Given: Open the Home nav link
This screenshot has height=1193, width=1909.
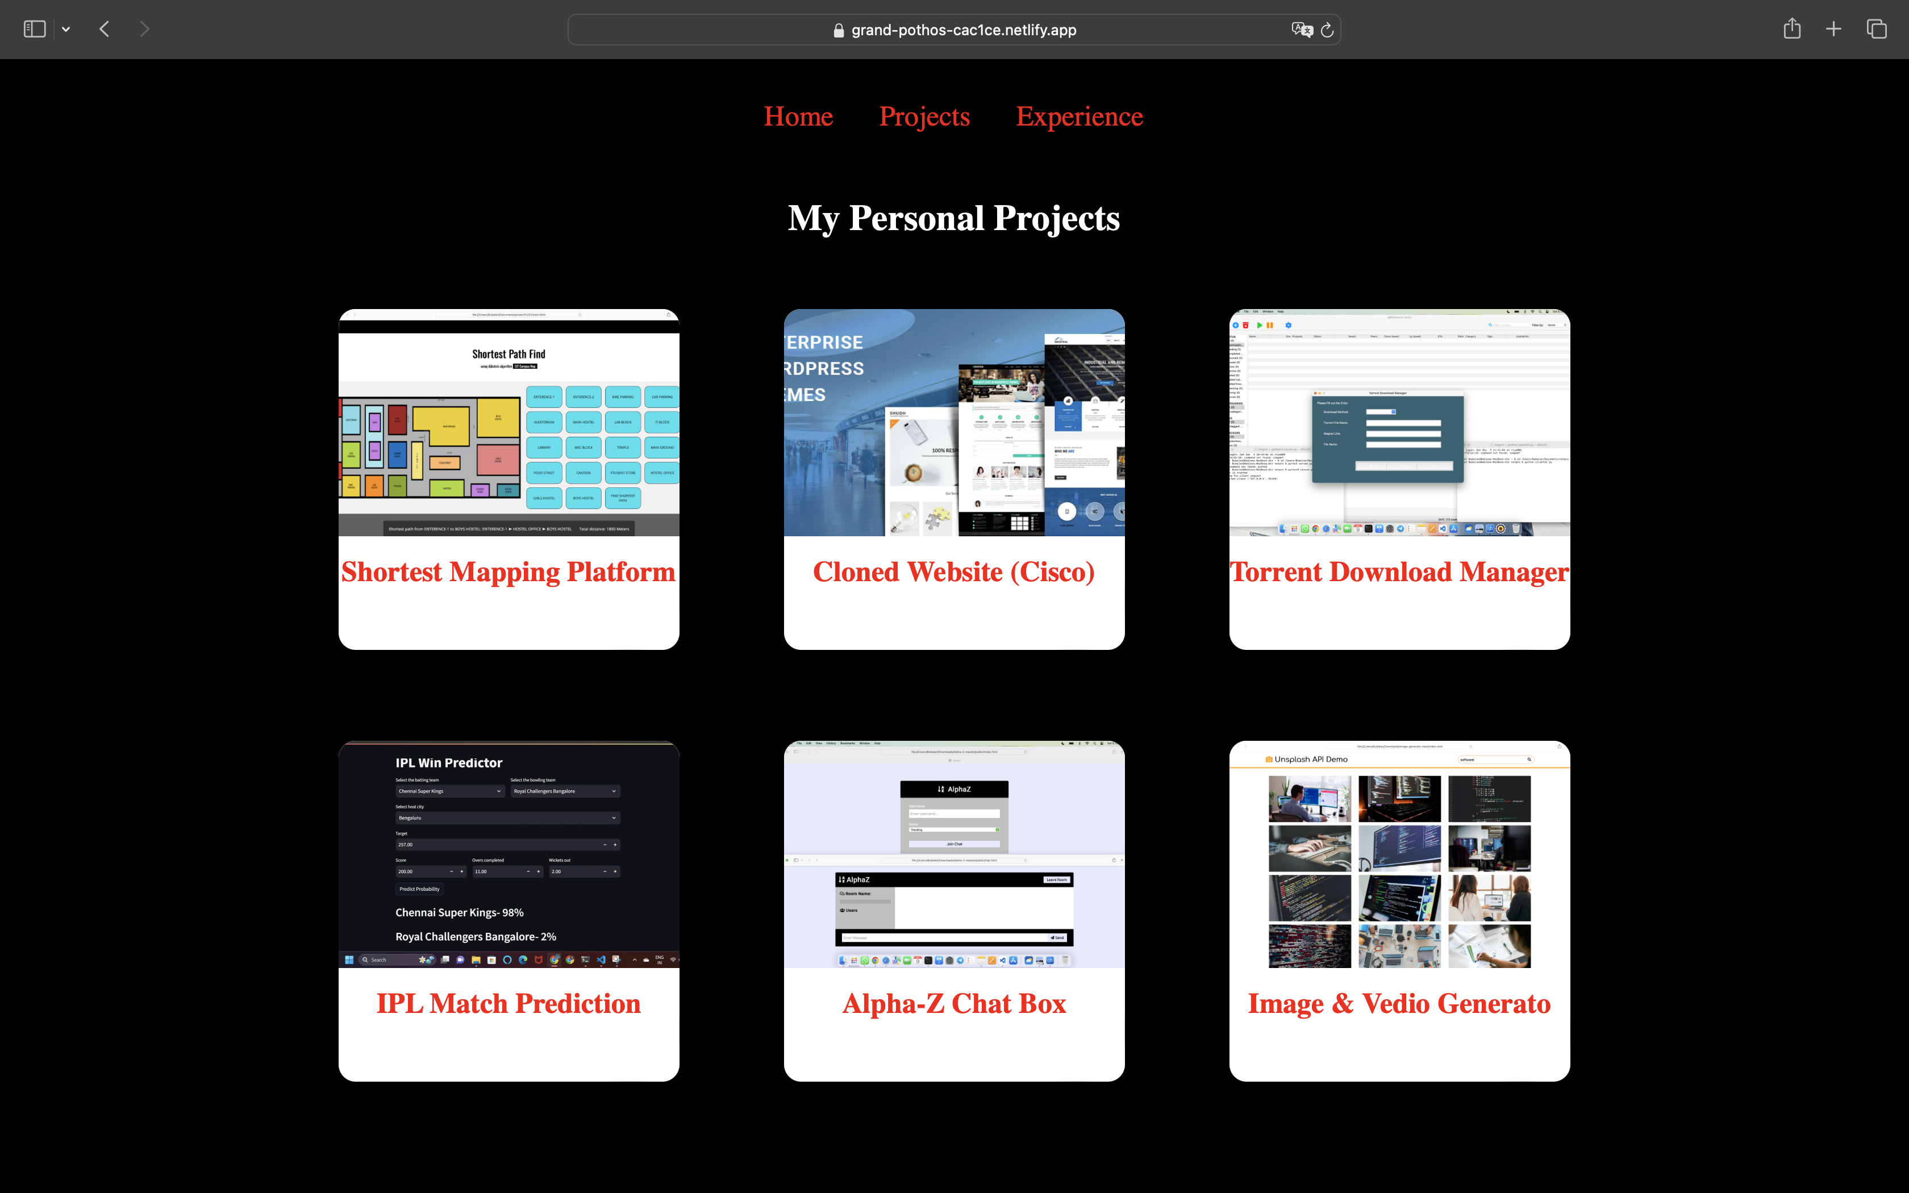Looking at the screenshot, I should click(x=798, y=116).
